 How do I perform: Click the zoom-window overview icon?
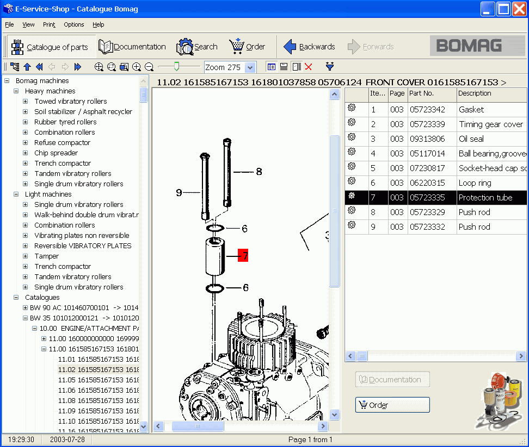pos(124,67)
